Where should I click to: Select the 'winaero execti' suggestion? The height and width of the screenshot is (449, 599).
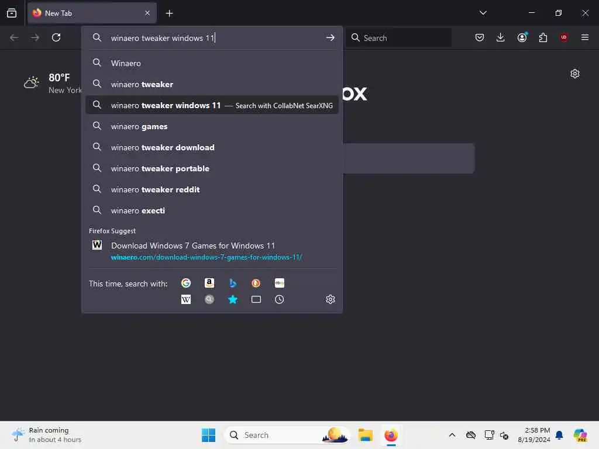coord(212,210)
